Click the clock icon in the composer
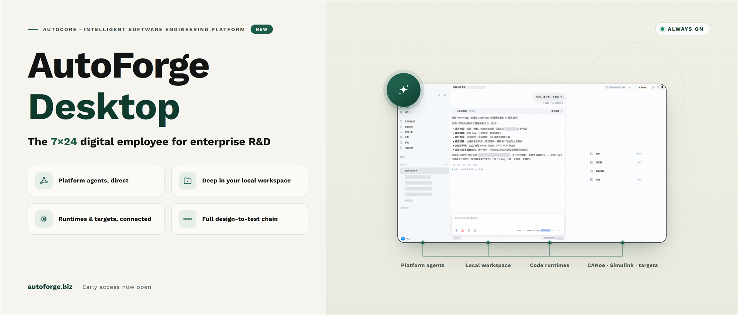The width and height of the screenshot is (738, 315). point(475,230)
